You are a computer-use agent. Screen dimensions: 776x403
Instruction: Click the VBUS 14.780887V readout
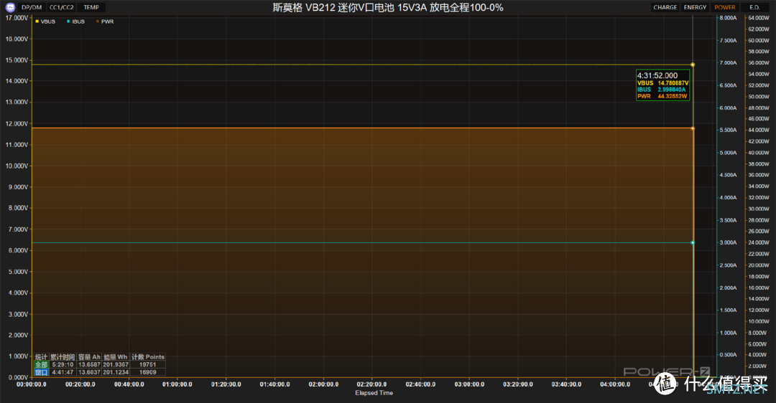[662, 83]
